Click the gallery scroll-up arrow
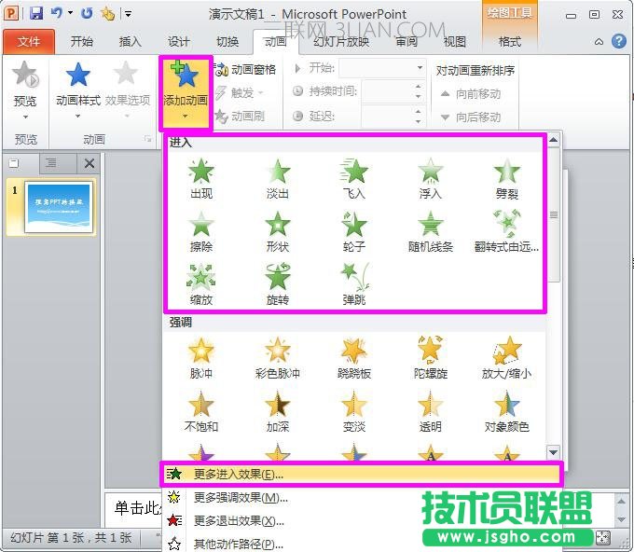This screenshot has width=634, height=552. [553, 140]
